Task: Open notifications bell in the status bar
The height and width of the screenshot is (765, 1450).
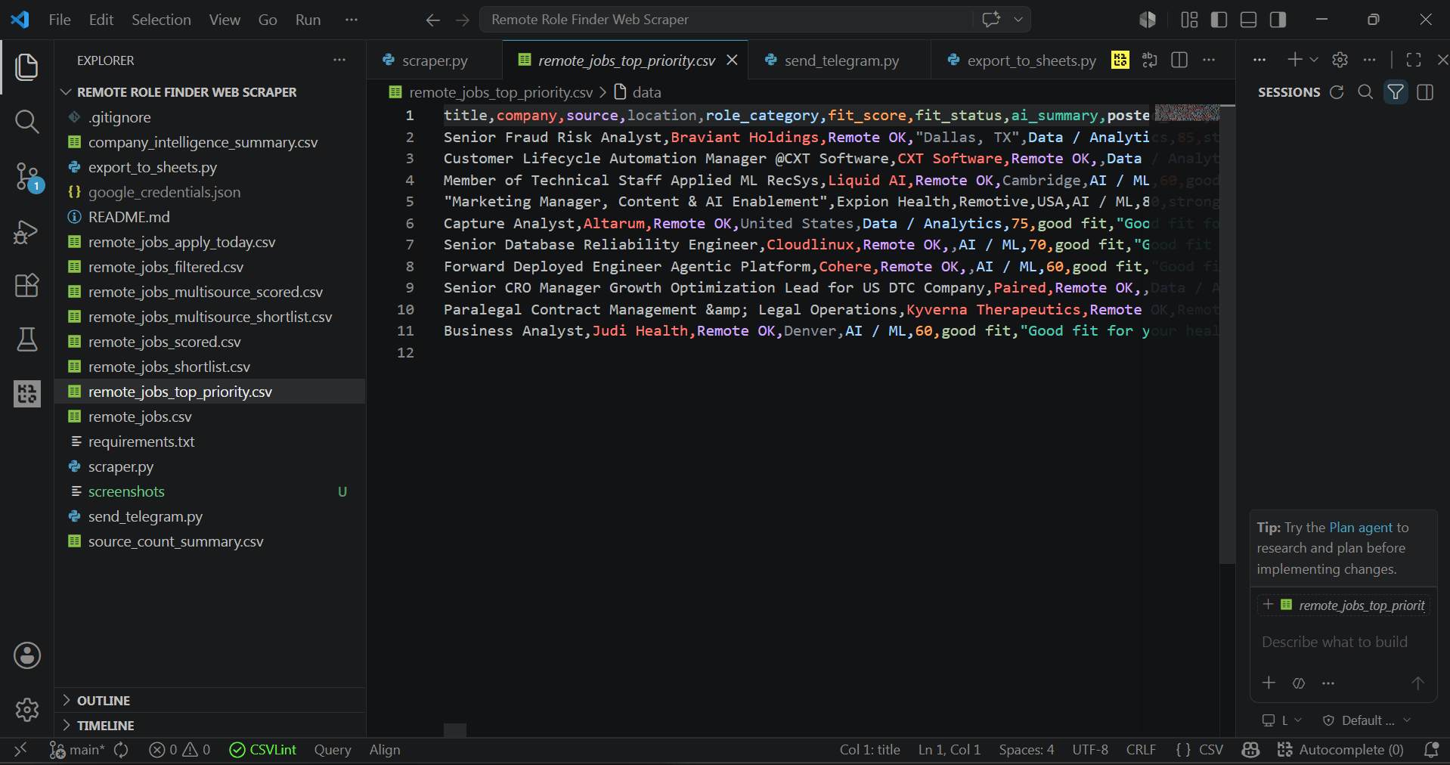Action: coord(1431,750)
